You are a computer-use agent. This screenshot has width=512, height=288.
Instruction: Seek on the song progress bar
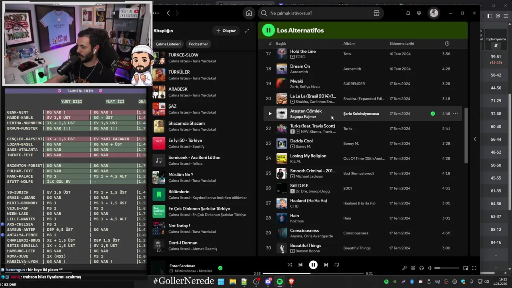[x=313, y=274]
